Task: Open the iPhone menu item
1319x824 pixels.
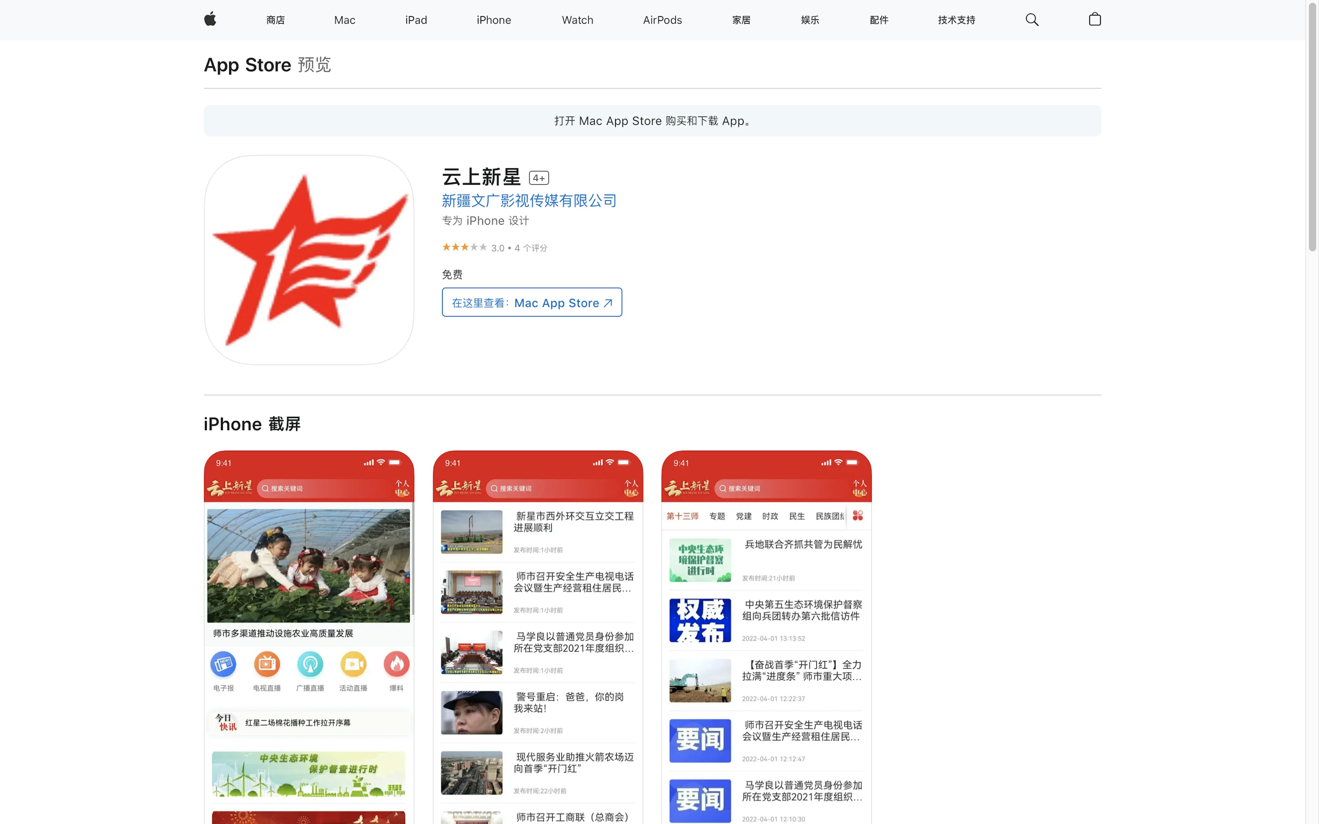Action: coord(493,20)
